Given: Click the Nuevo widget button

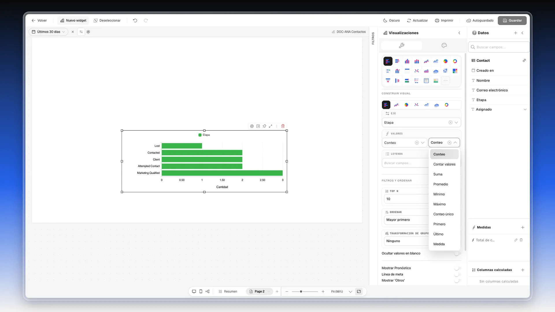Looking at the screenshot, I should (x=73, y=21).
